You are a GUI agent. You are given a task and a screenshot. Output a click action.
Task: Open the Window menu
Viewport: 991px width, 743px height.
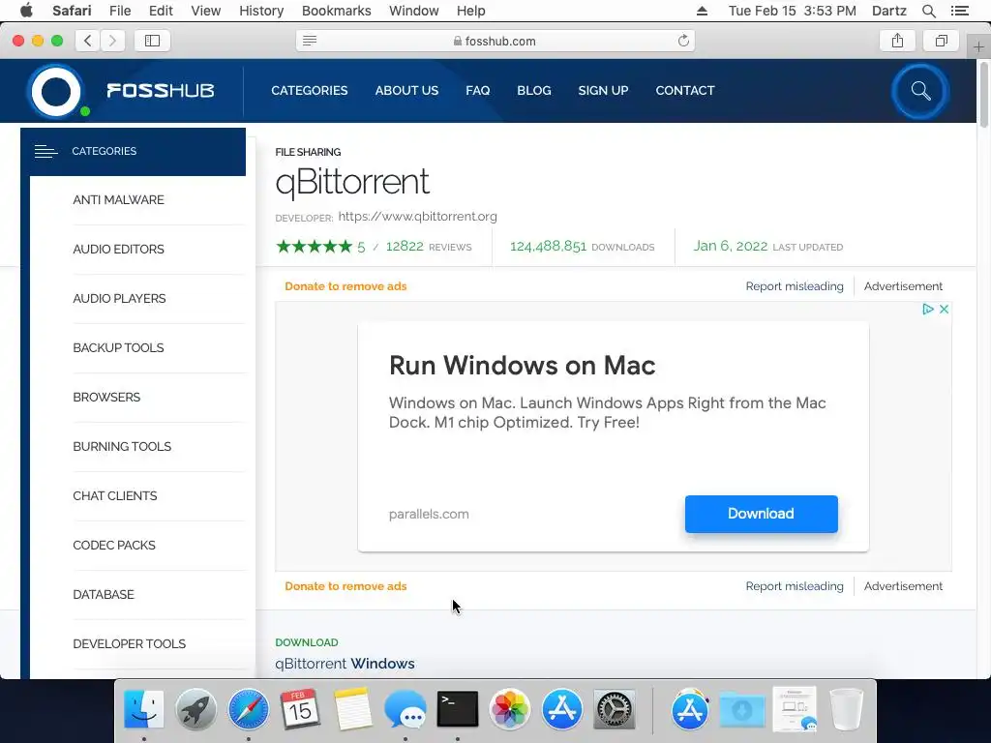(414, 11)
